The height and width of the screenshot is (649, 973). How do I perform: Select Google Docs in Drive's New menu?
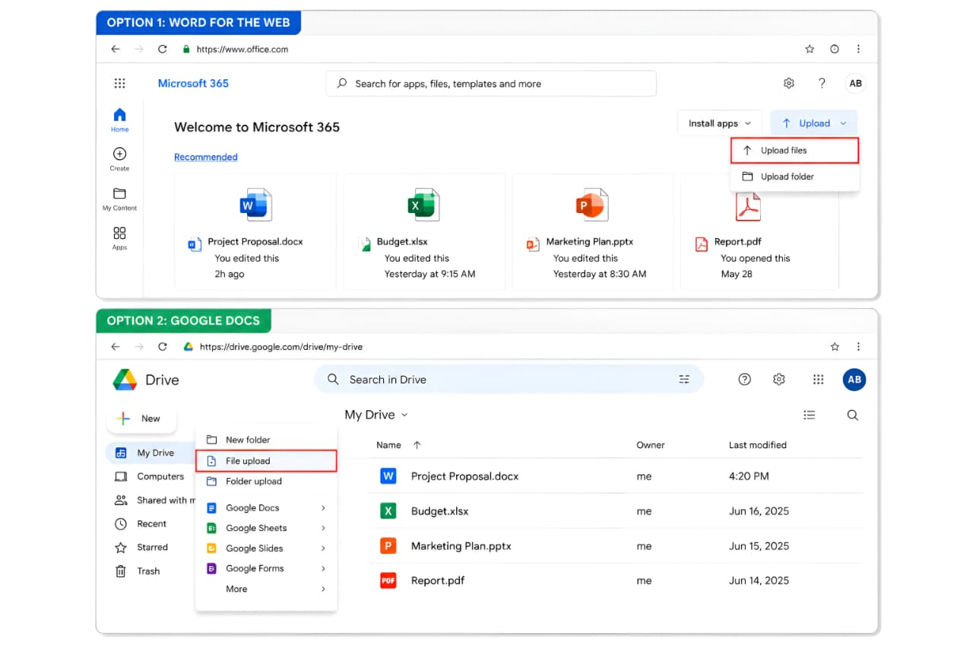[266, 507]
